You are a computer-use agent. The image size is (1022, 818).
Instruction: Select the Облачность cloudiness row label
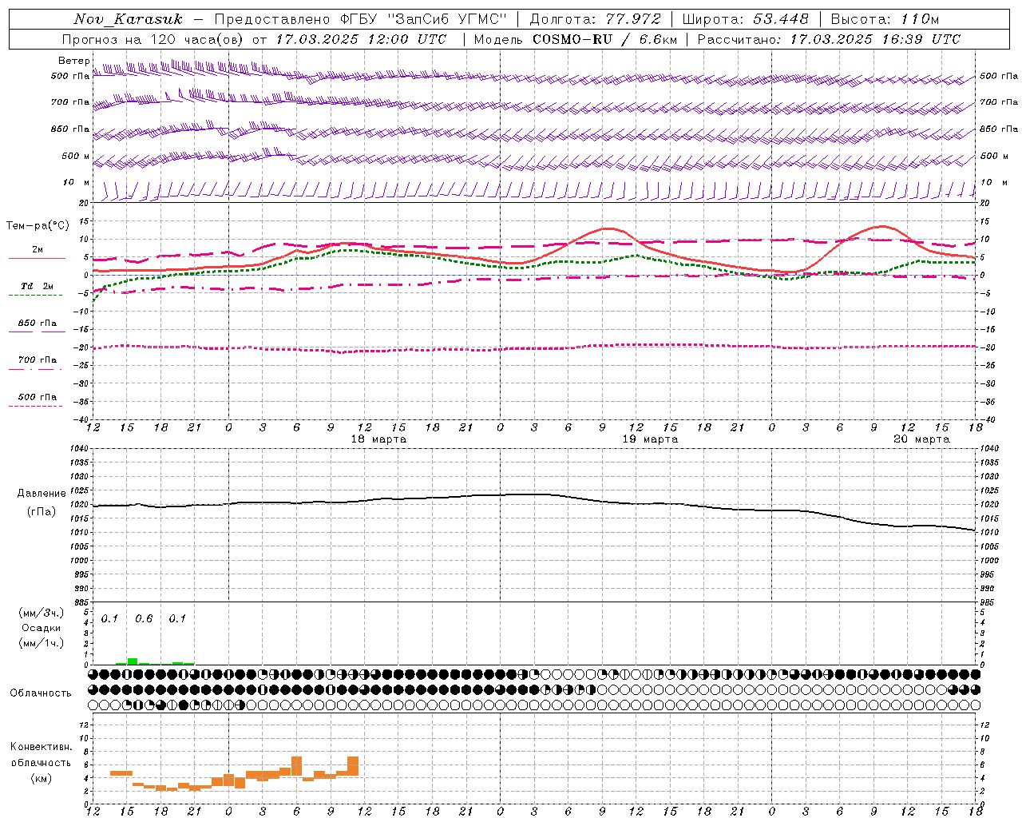coord(41,693)
